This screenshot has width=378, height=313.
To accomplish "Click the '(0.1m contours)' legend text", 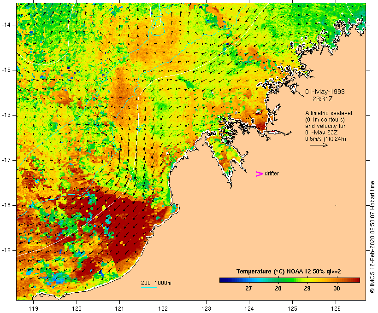I will [x=325, y=120].
